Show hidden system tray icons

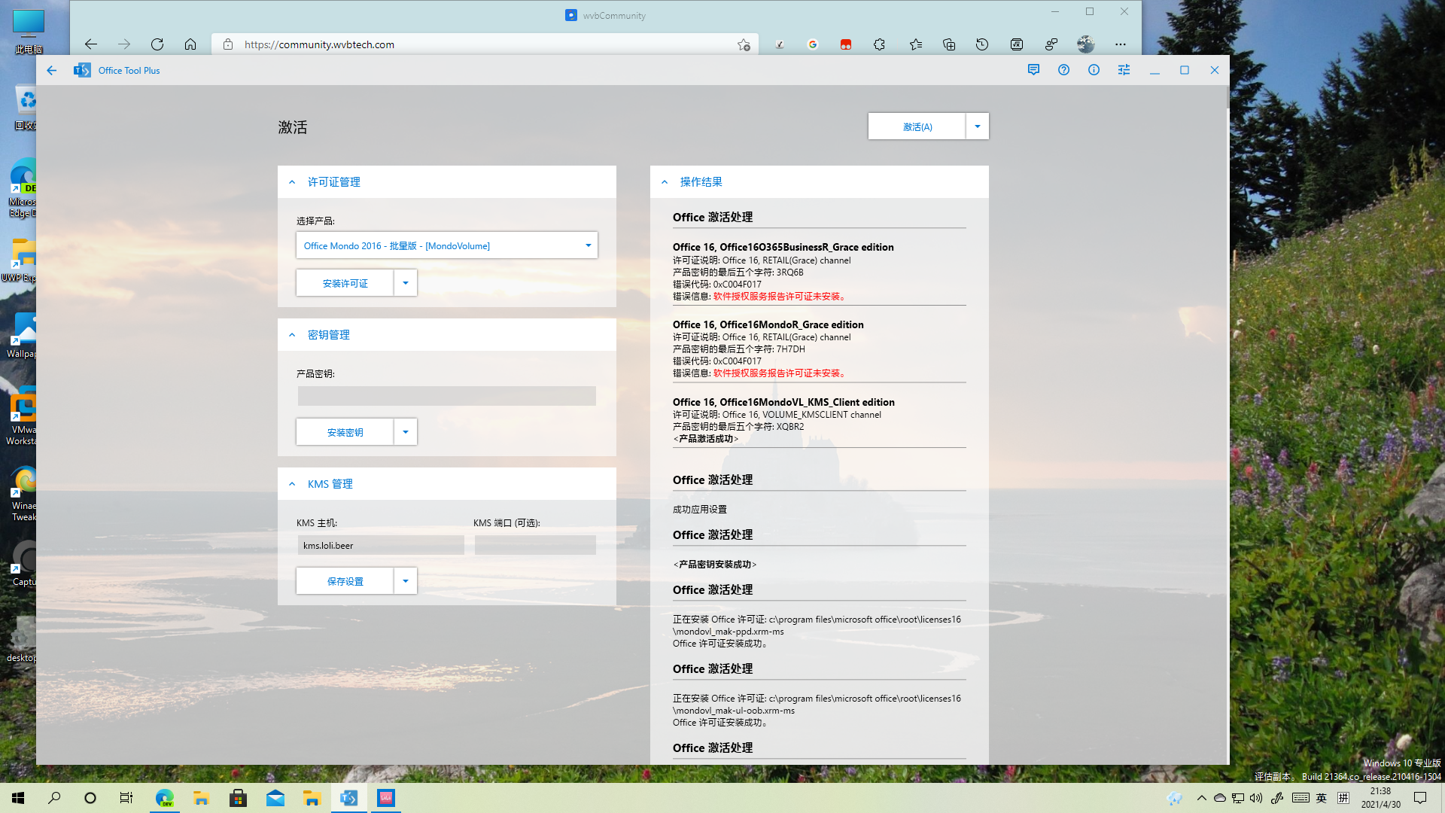point(1201,798)
